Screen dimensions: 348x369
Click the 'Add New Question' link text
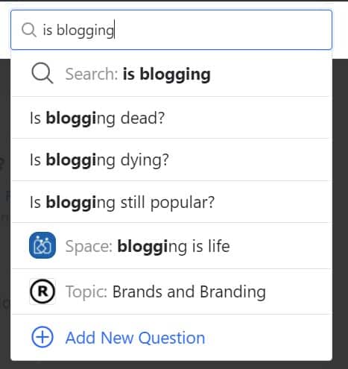pyautogui.click(x=136, y=338)
